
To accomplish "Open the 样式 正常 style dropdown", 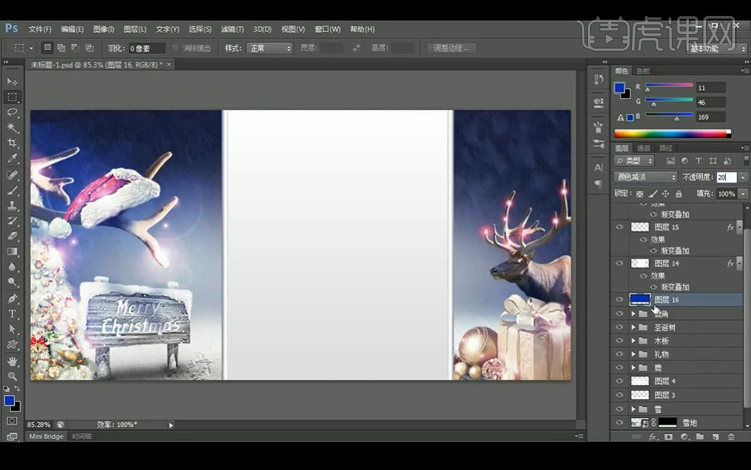I will (x=268, y=49).
